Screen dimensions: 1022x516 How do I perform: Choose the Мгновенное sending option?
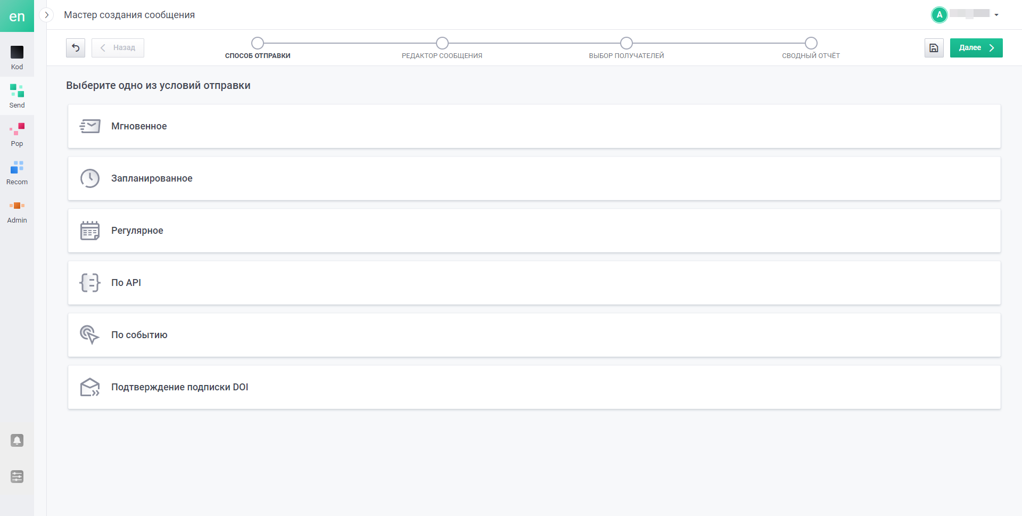click(534, 126)
